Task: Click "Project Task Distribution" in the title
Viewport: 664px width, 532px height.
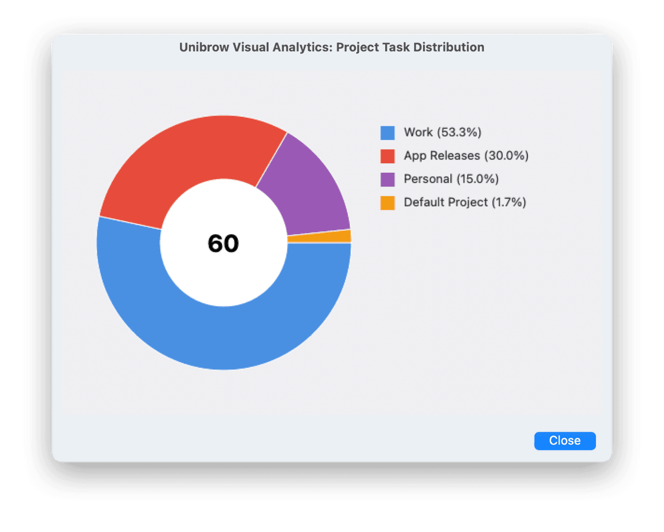Action: 410,48
